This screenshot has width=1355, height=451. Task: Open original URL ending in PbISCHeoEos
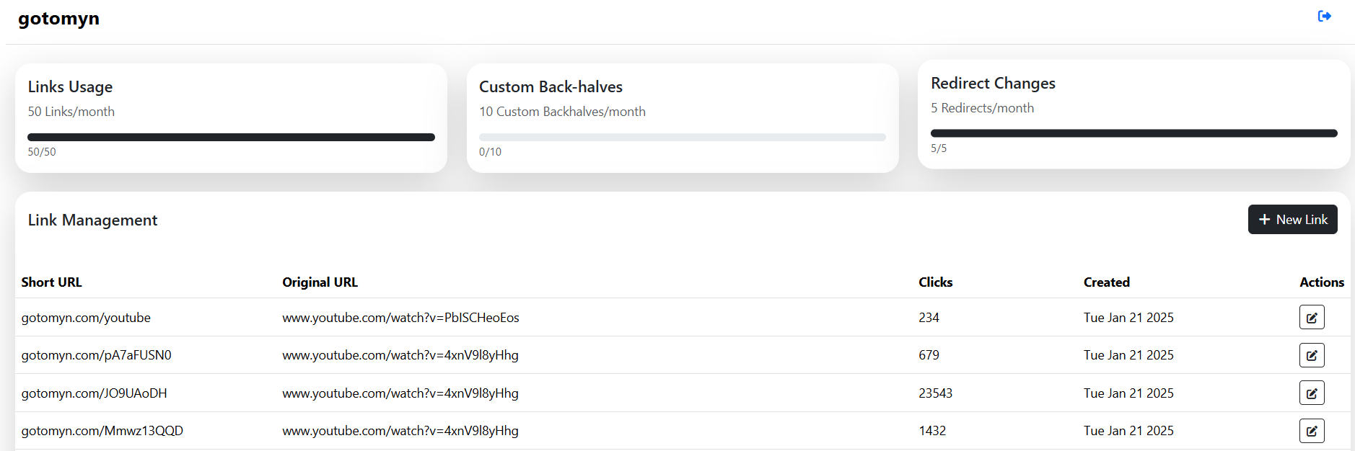click(400, 318)
